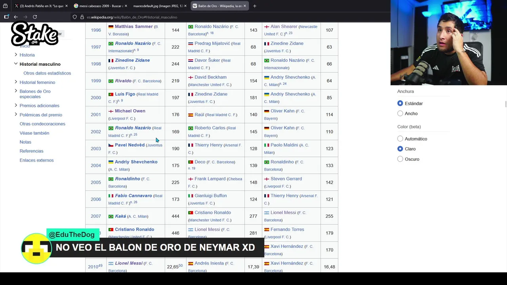Click the site padlock icon
Viewport: 507px width, 285px height.
pyautogui.click(x=82, y=17)
